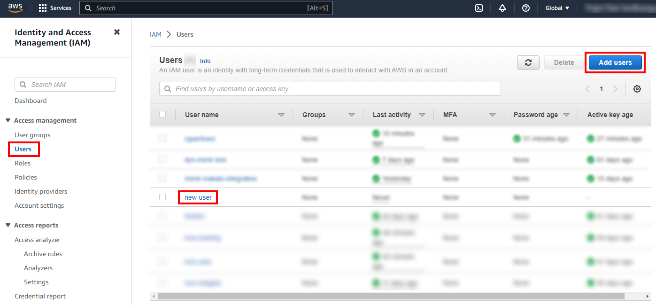Click the Add users button
This screenshot has width=656, height=305.
615,63
